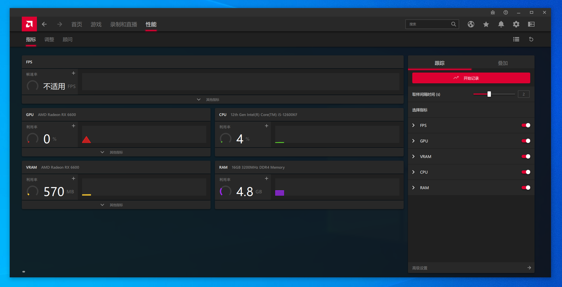Screen dimensions: 562x287
Task: Toggle the sidebar panel icon
Action: 531,24
